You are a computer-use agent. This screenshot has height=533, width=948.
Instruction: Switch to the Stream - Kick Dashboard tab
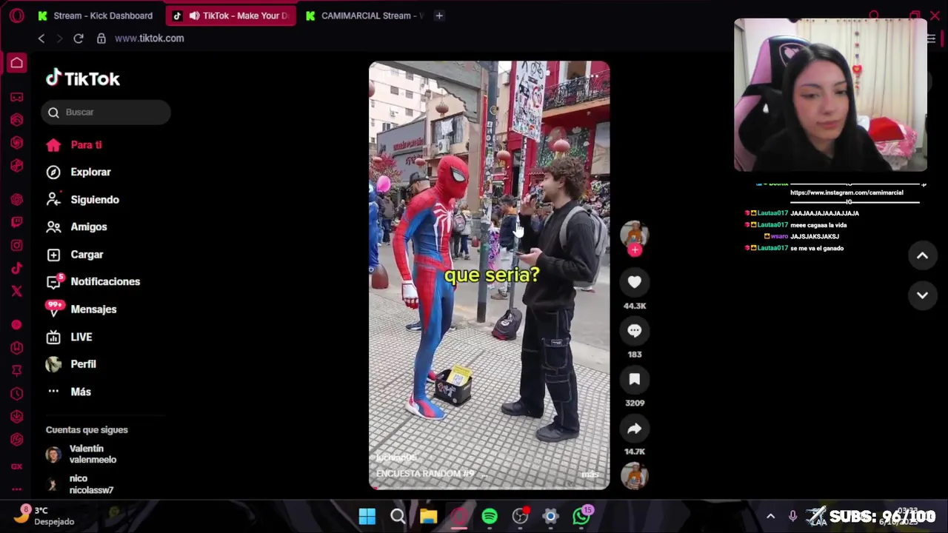click(x=96, y=16)
